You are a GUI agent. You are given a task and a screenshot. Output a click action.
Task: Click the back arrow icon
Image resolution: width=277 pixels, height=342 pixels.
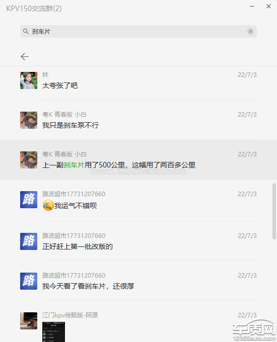pos(25,56)
